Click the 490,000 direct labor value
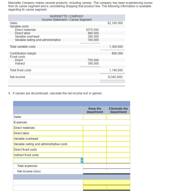The image size is (194, 195). [x=93, y=33]
